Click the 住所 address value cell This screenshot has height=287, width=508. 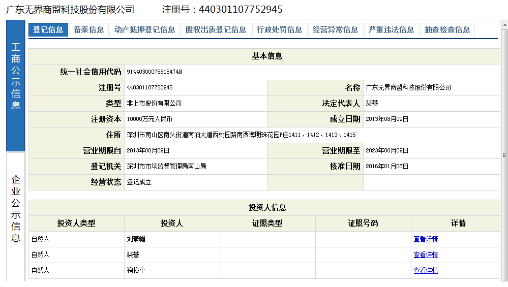click(x=241, y=135)
